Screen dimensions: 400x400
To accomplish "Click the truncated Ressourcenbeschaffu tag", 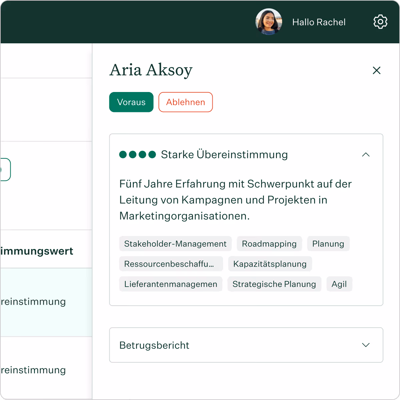I will tap(171, 264).
